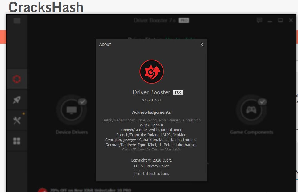298x193 pixels.
Task: Open Uninstall Instructions link
Action: tap(151, 174)
